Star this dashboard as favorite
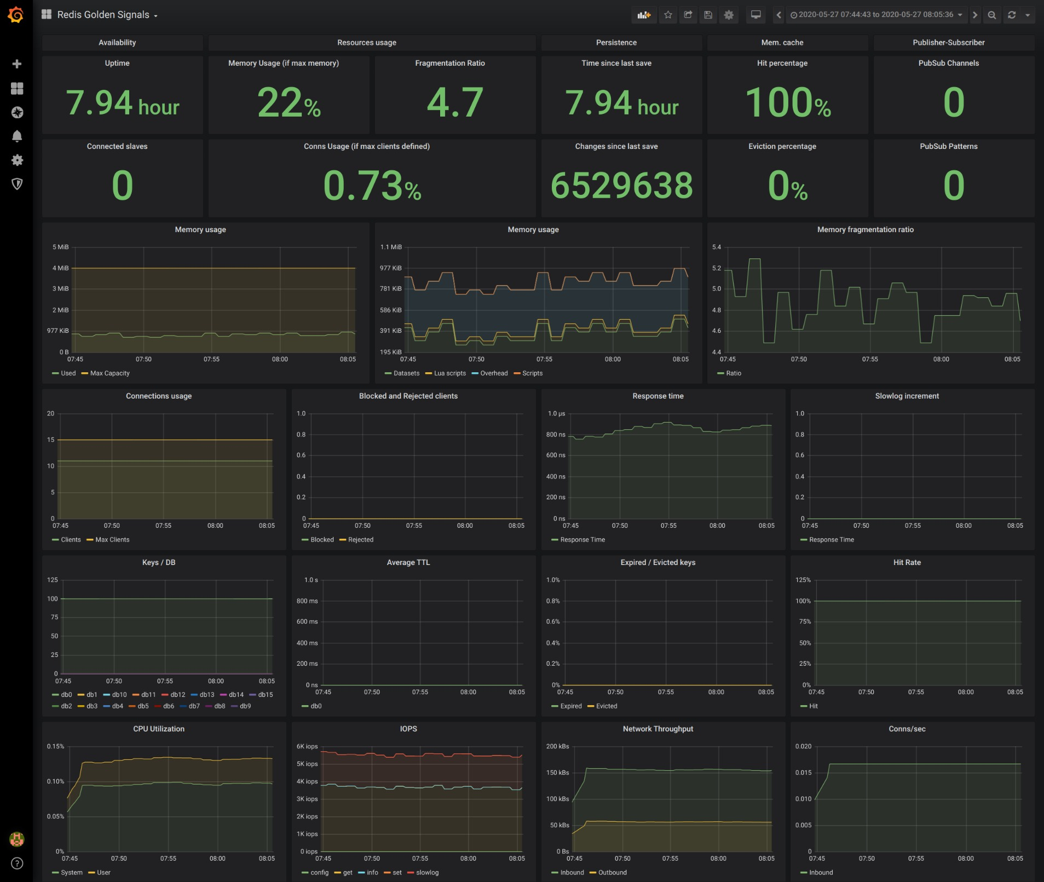This screenshot has height=882, width=1044. coord(668,15)
